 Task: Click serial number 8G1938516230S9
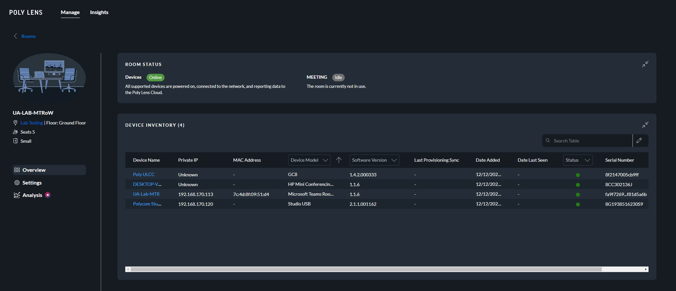624,204
